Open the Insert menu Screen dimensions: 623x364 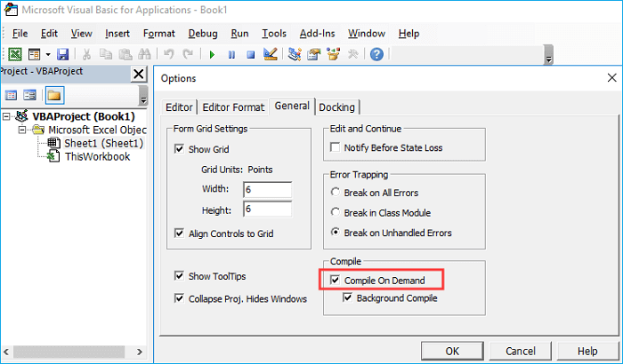pos(117,34)
